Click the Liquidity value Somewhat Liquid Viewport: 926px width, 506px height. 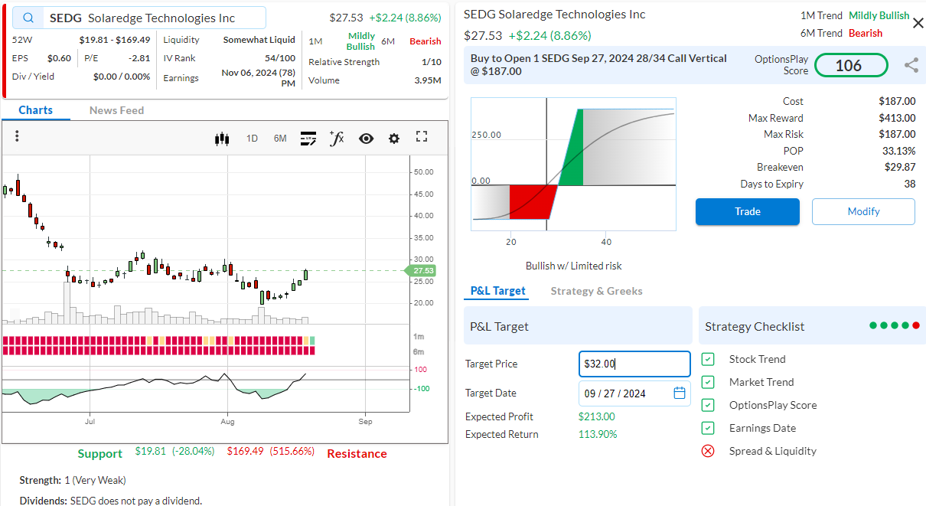point(259,40)
